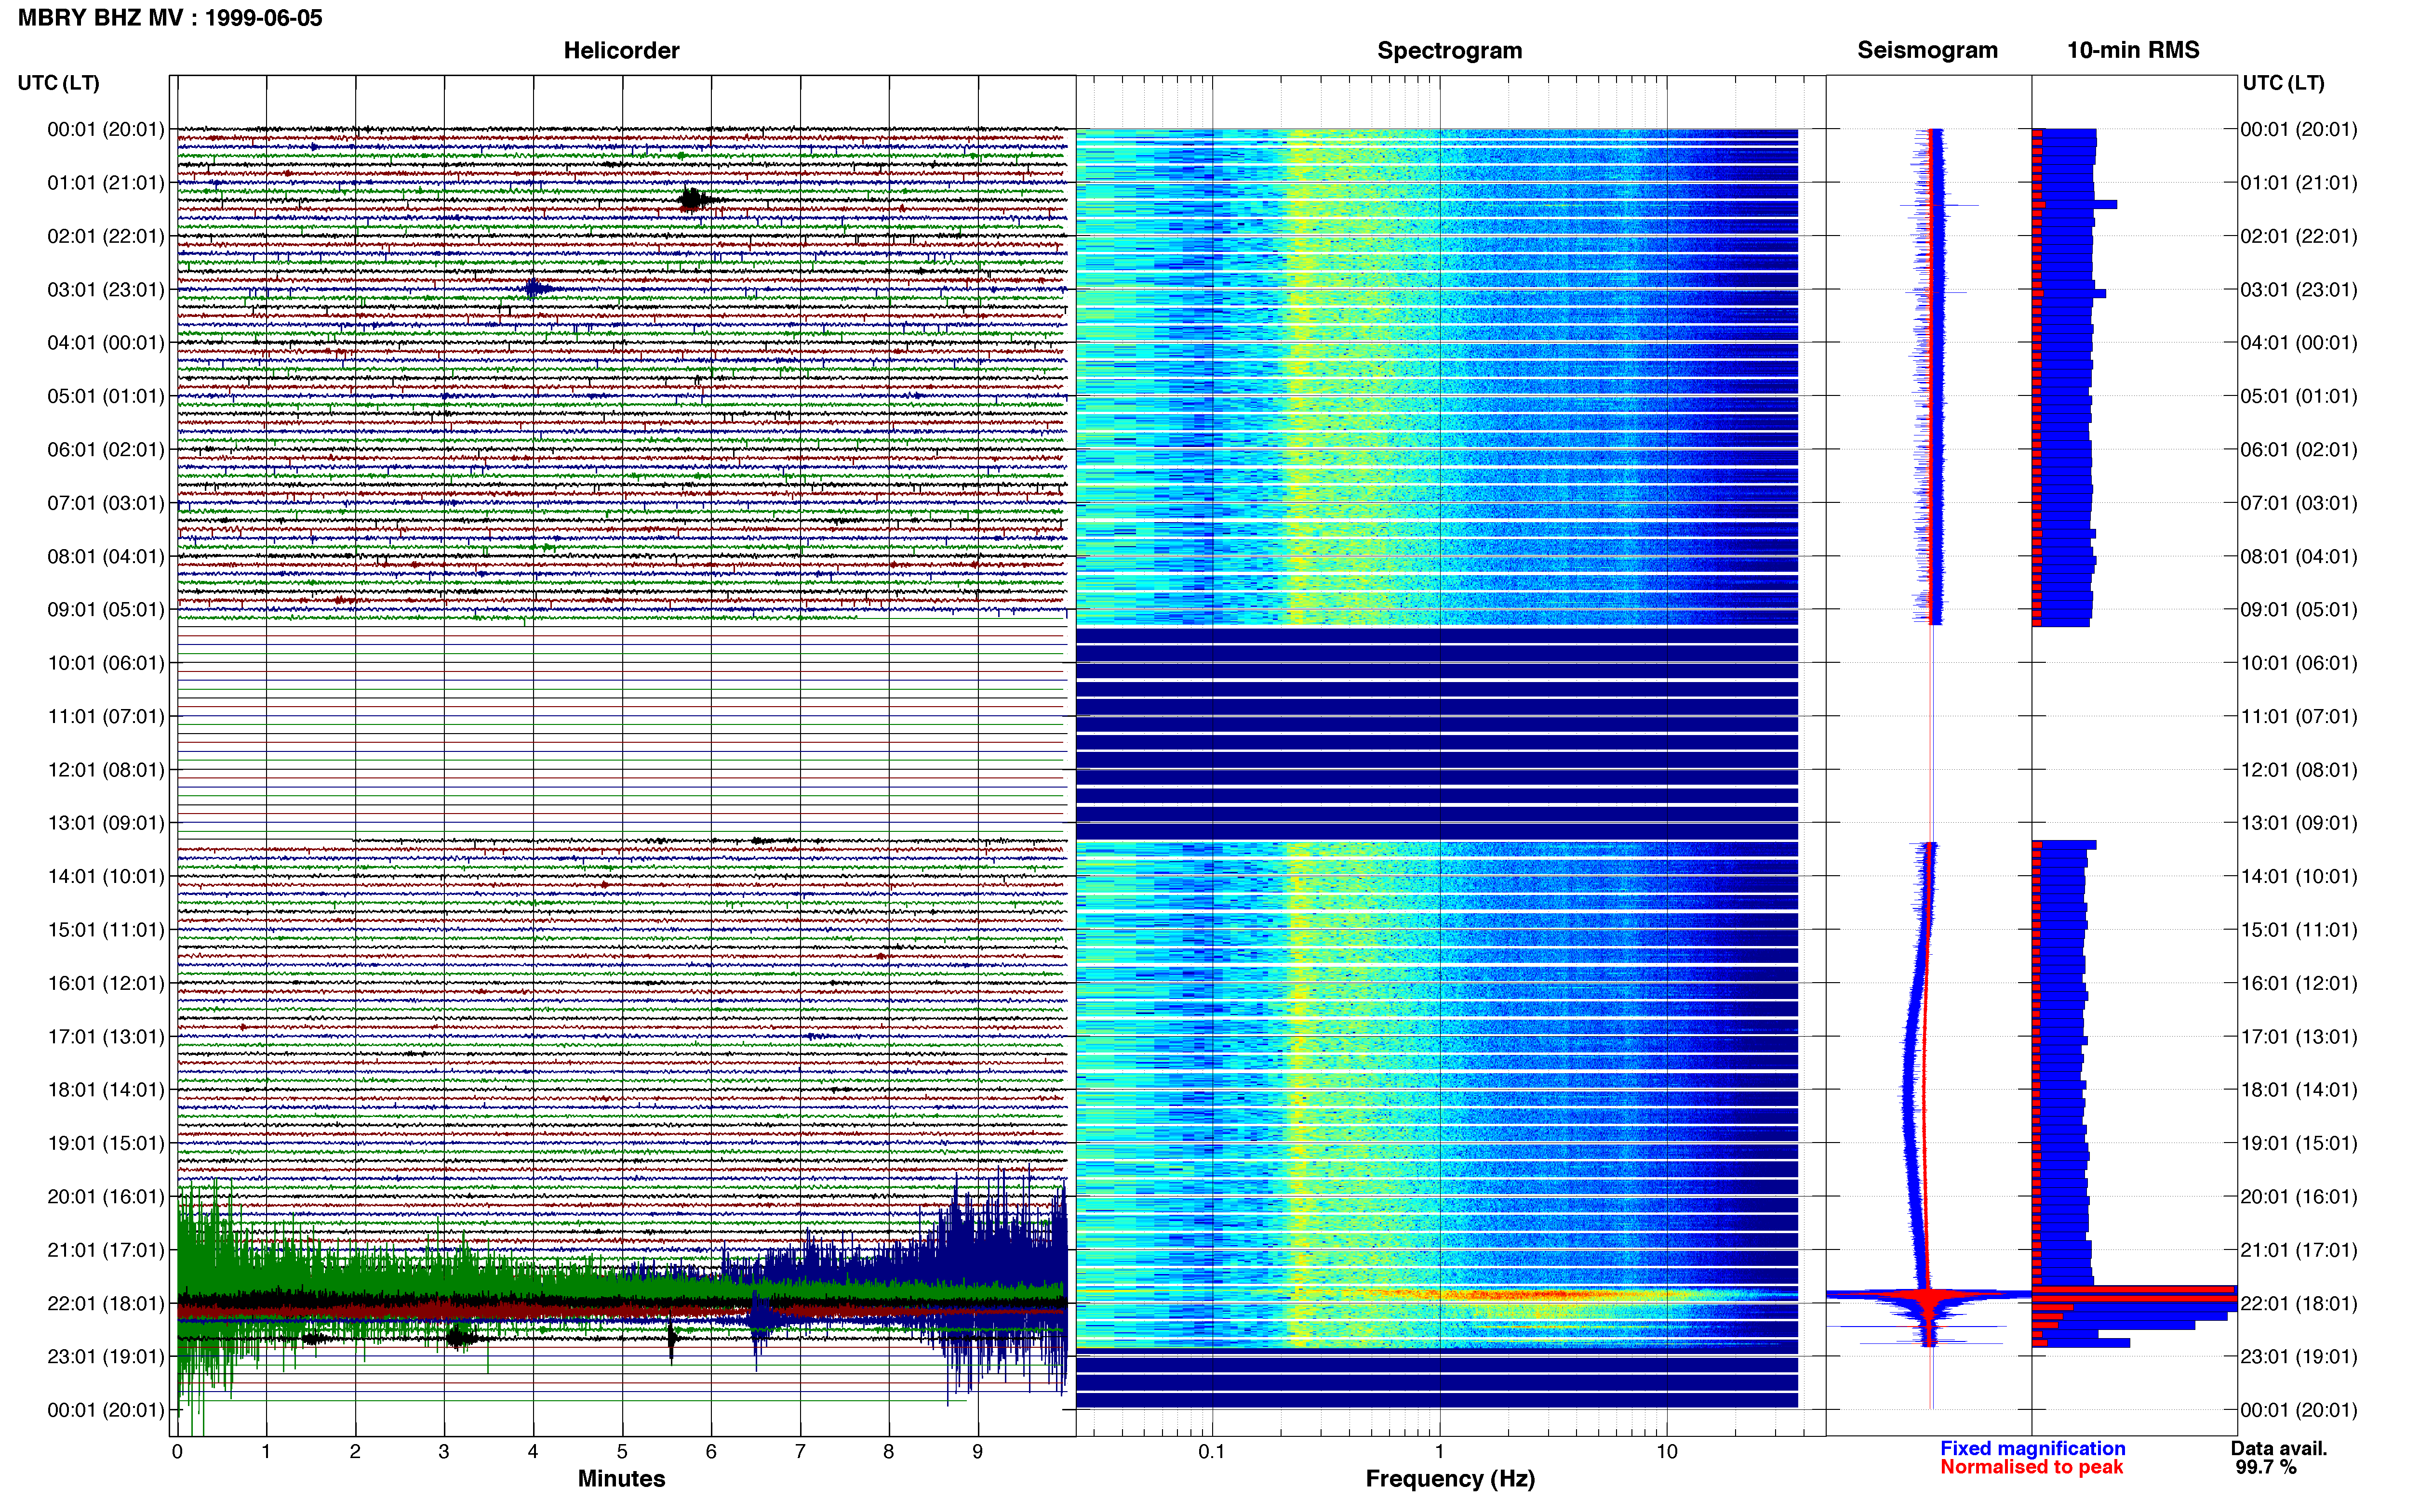This screenshot has height=1512, width=2419.
Task: Select the Spectrogram panel heading
Action: (1450, 50)
